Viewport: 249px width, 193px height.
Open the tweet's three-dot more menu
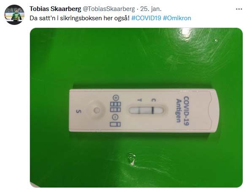point(239,9)
